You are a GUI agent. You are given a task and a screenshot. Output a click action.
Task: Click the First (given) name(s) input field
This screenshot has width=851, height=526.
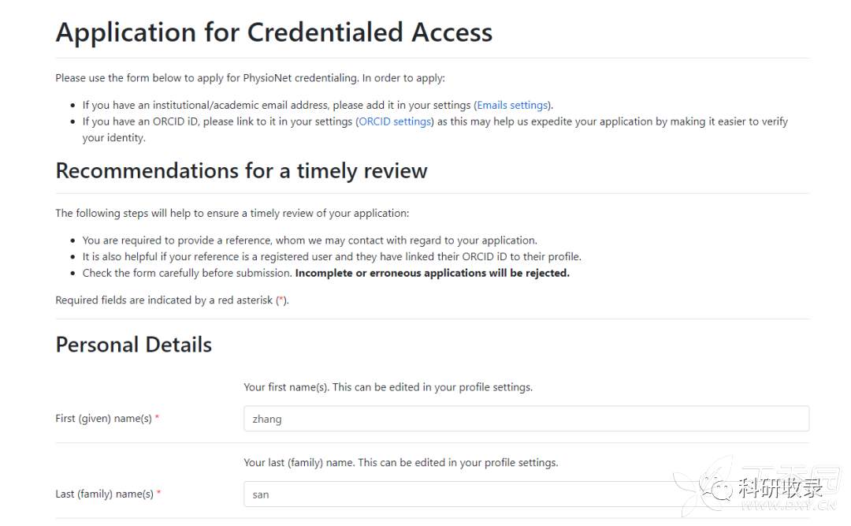click(x=526, y=419)
